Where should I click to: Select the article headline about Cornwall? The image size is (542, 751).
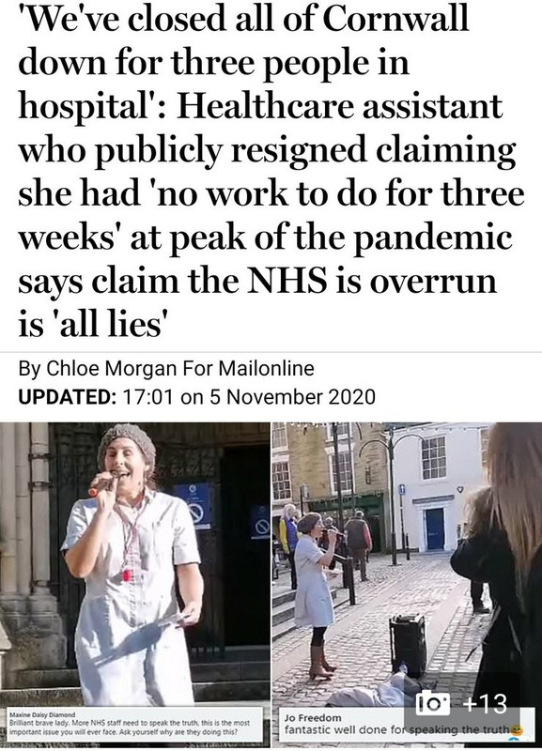(x=271, y=170)
